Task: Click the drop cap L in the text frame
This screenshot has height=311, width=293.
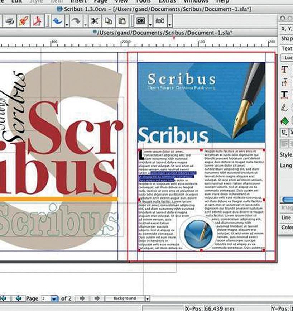Action: coord(141,155)
